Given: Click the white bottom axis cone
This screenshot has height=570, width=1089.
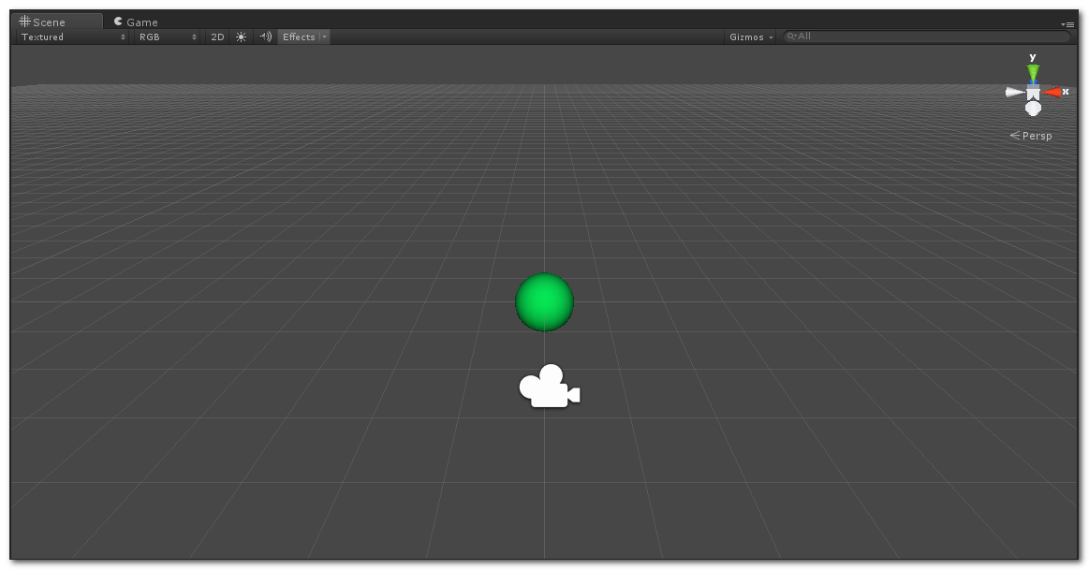Looking at the screenshot, I should tap(1034, 109).
